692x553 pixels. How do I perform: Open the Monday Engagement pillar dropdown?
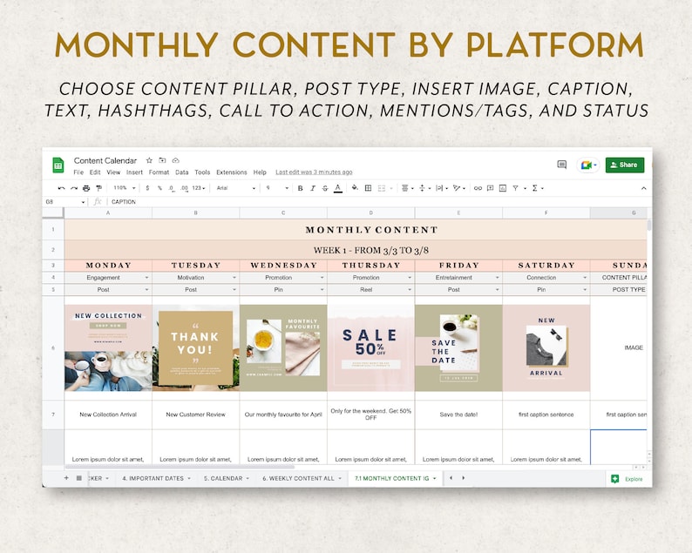pos(146,278)
